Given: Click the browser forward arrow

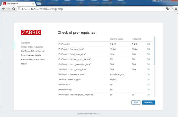Looking at the screenshot, I should [x=9, y=9].
